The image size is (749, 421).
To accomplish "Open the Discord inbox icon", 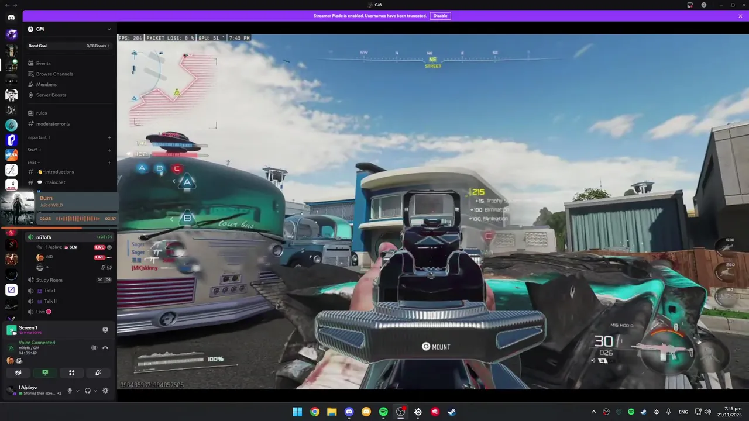I will tap(690, 5).
